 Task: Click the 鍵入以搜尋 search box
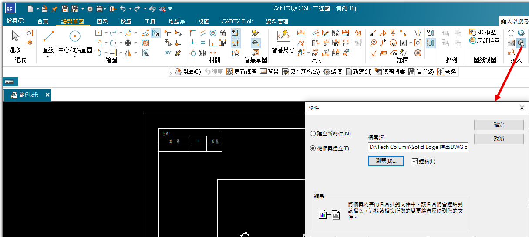tap(514, 21)
